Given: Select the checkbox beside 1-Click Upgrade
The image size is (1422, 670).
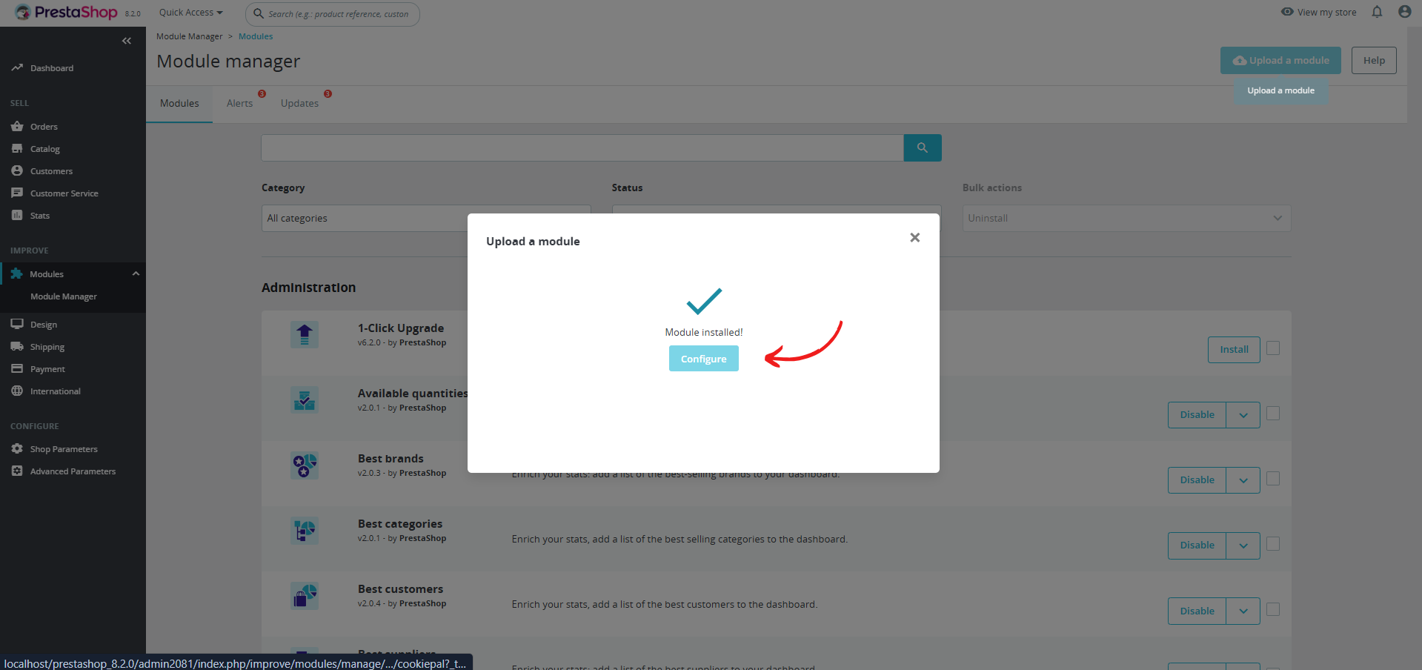Looking at the screenshot, I should pyautogui.click(x=1273, y=347).
